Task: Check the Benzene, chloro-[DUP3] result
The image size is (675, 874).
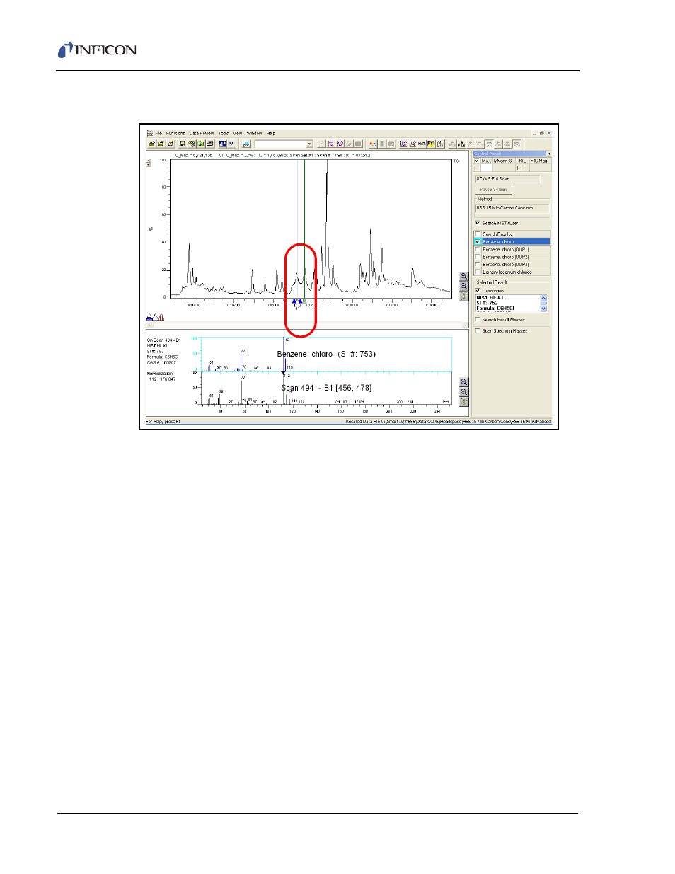Action: coord(478,265)
